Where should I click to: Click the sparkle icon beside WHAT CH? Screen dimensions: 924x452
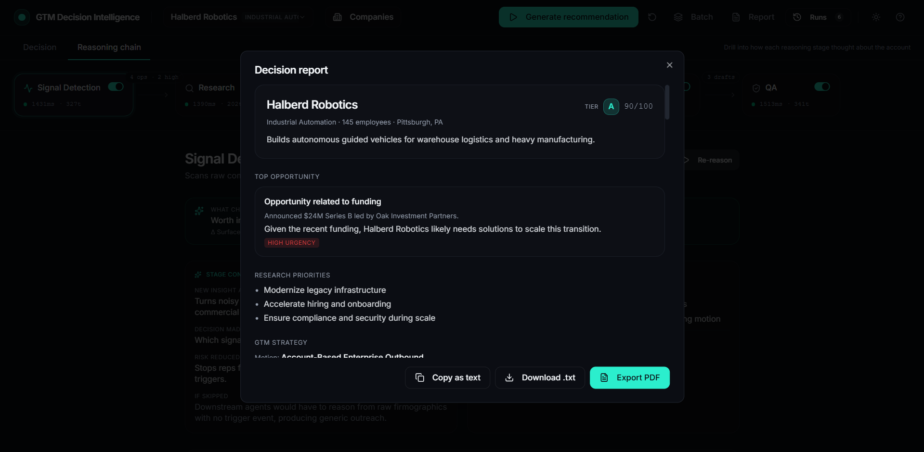[199, 211]
